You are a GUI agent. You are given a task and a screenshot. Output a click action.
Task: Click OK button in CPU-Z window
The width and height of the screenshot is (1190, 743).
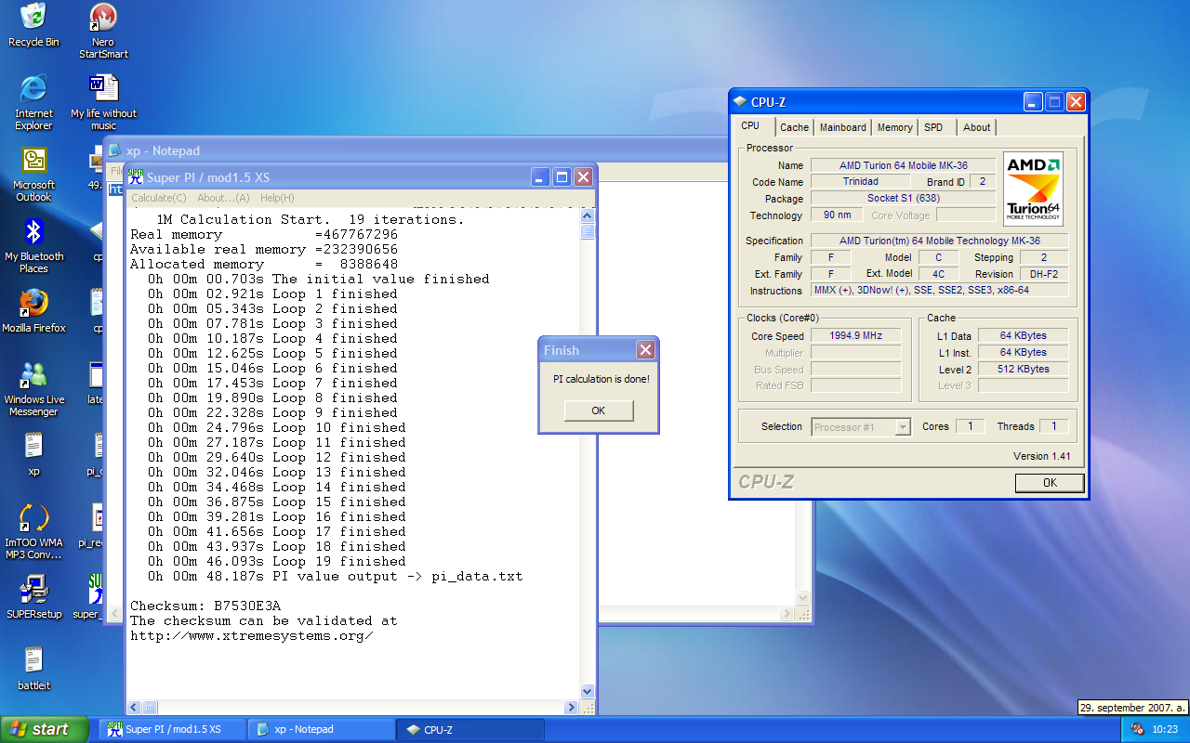tap(1050, 483)
